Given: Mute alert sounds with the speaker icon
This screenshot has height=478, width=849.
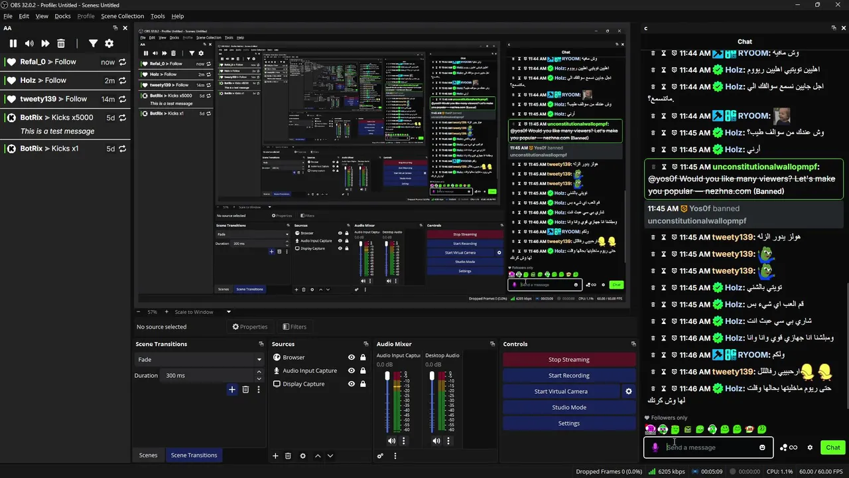Looking at the screenshot, I should (29, 43).
